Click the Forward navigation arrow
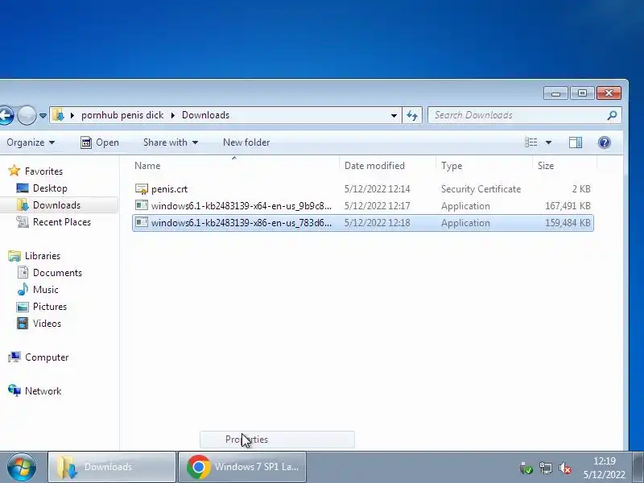644x483 pixels. (27, 115)
